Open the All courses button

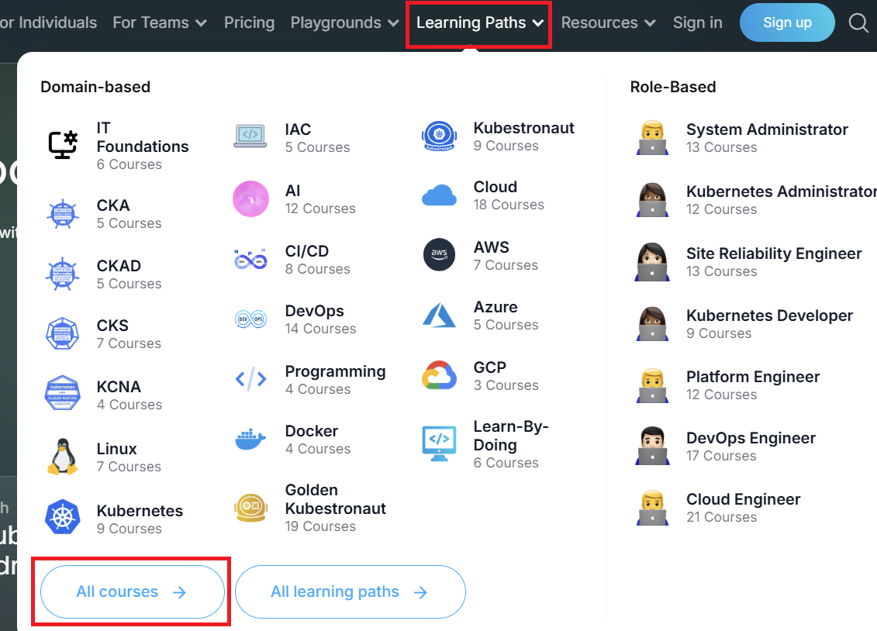click(132, 592)
